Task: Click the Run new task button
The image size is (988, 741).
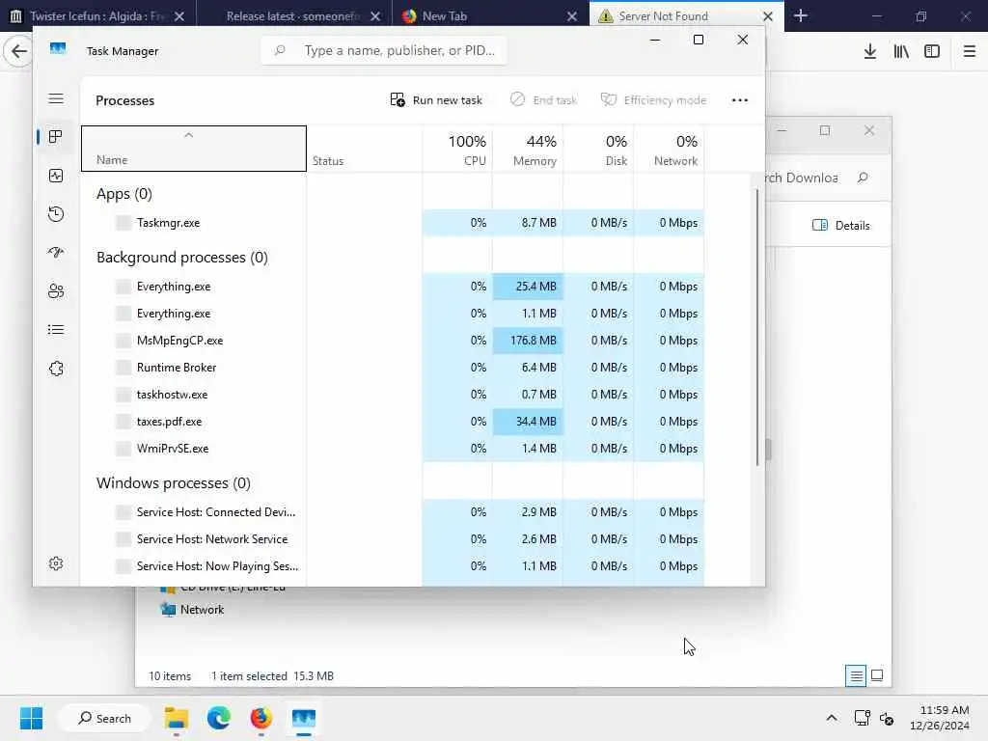Action: (436, 100)
